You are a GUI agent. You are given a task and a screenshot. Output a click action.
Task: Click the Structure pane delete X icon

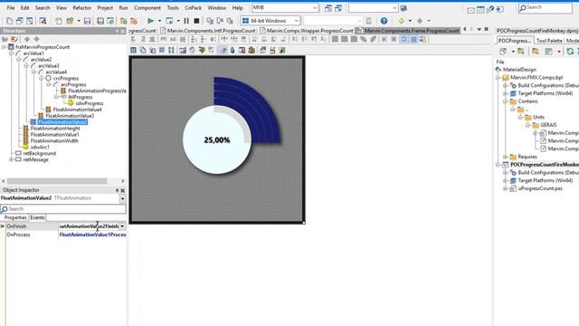pyautogui.click(x=14, y=39)
